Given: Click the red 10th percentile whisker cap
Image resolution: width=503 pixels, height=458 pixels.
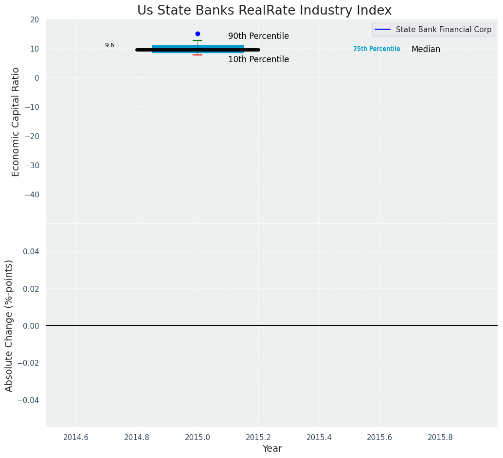Looking at the screenshot, I should (x=198, y=55).
